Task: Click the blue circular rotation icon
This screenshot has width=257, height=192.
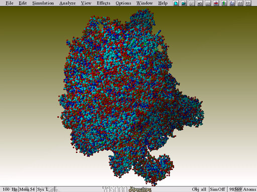Action: click(232, 3)
